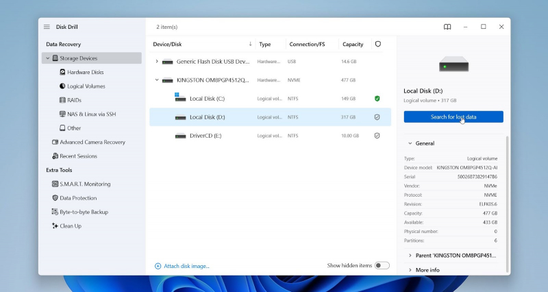Select KINGSTON OM8PGP4512Q row
The width and height of the screenshot is (548, 292).
(270, 80)
